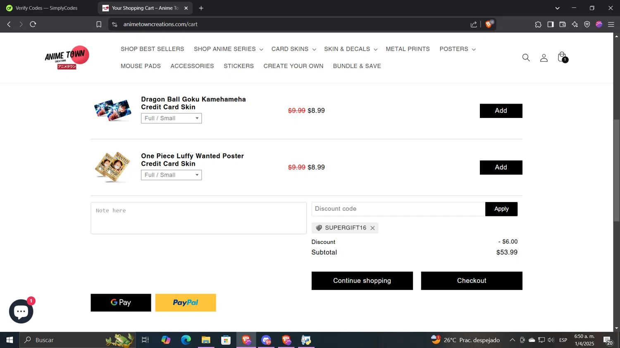Open Accessories page
This screenshot has height=348, width=620.
point(192,66)
